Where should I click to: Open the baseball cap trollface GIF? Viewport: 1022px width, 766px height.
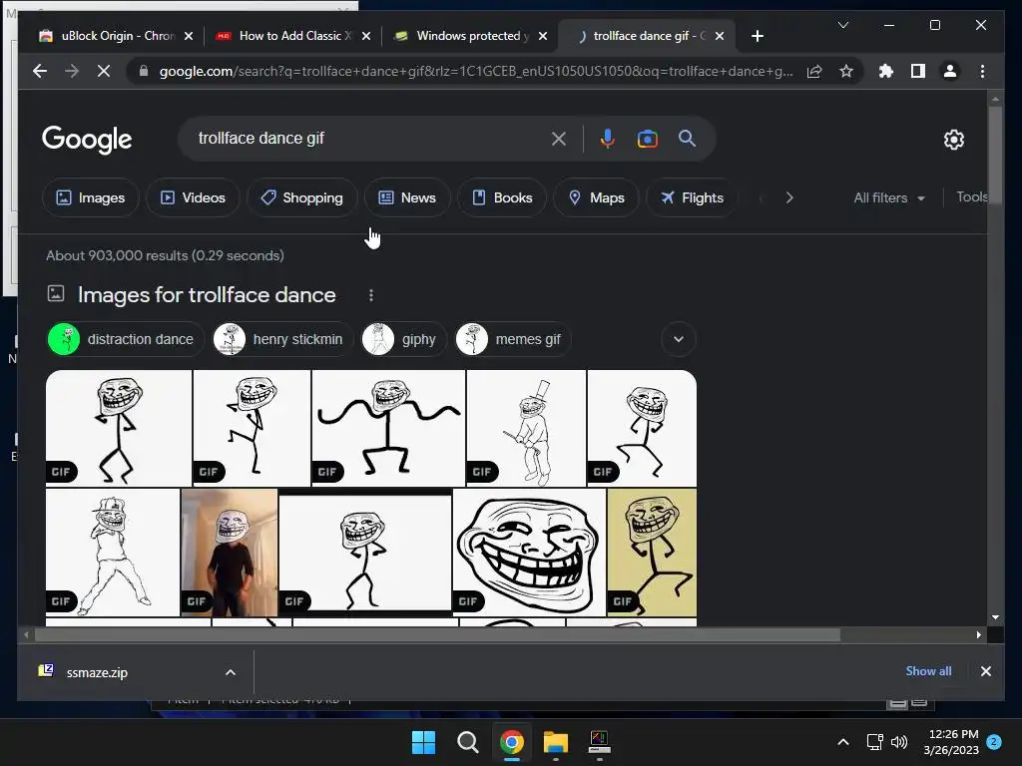(x=113, y=553)
